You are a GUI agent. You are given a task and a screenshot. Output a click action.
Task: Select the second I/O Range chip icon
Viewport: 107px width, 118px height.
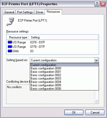[10, 47]
